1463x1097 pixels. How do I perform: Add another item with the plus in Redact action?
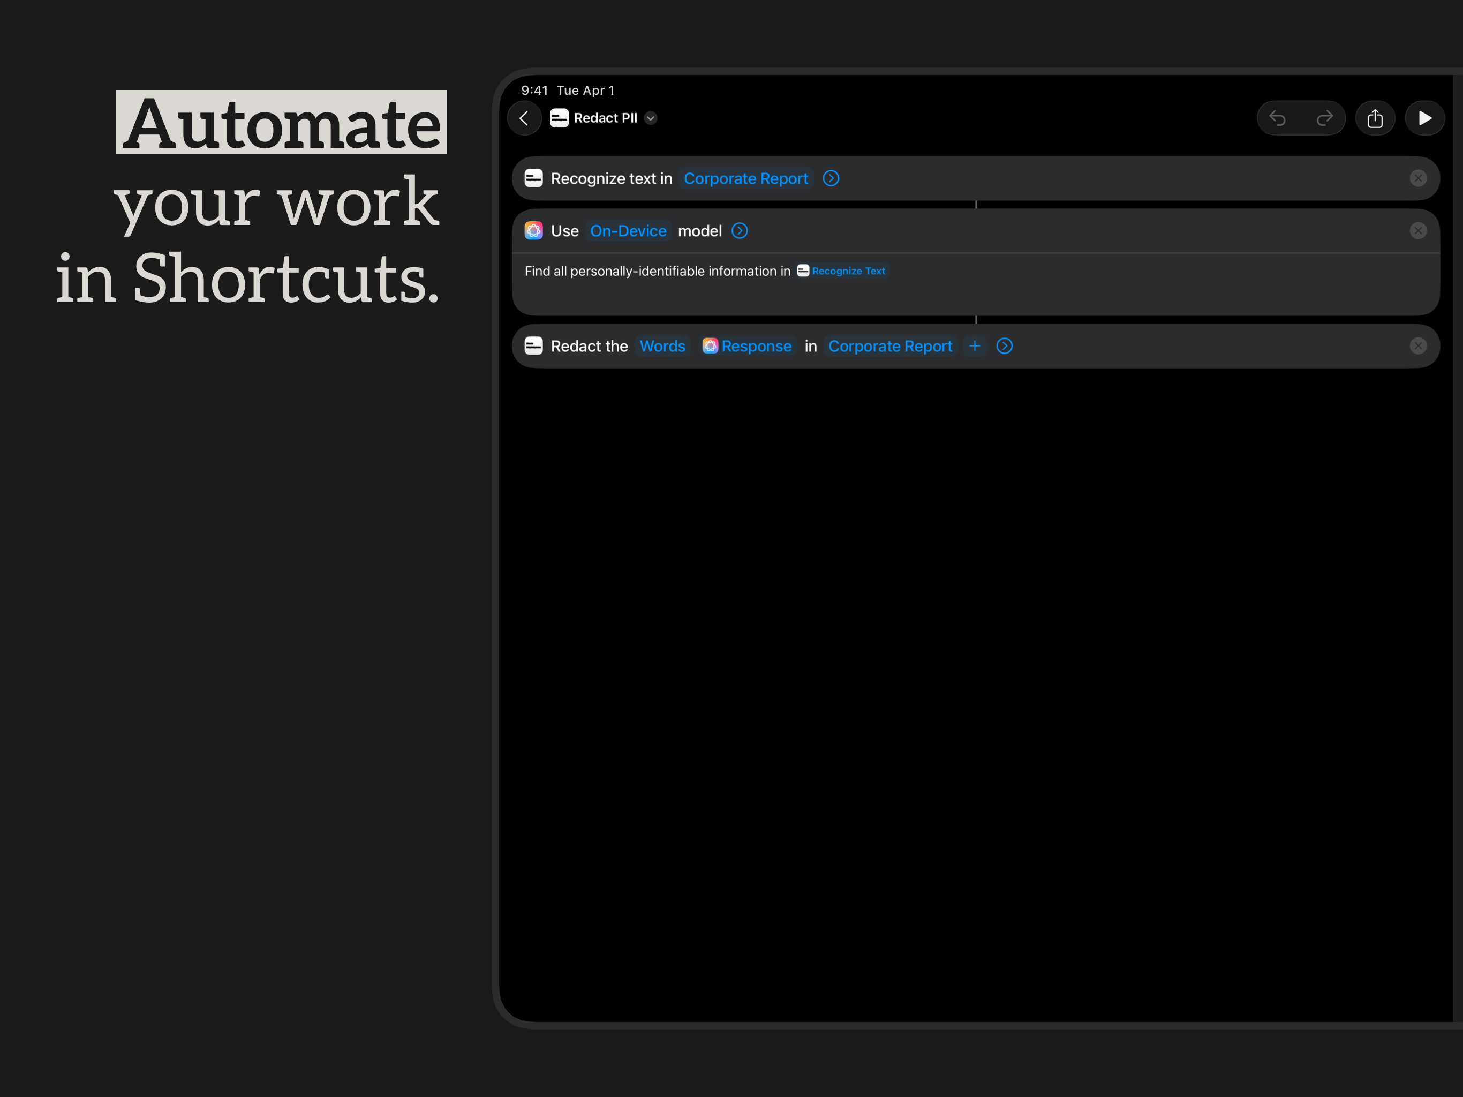(x=974, y=346)
